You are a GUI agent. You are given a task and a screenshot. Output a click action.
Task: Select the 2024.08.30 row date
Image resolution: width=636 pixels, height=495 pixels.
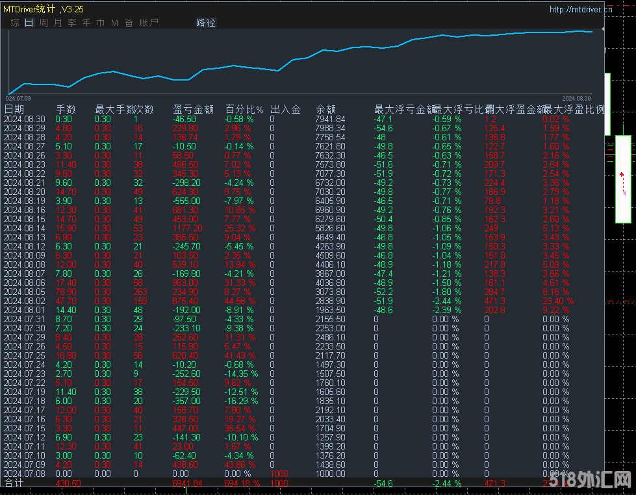pos(25,119)
